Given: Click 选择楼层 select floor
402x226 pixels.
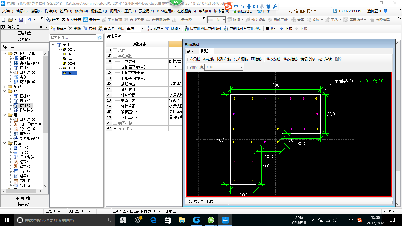Looking at the screenshot, I should point(380,20).
